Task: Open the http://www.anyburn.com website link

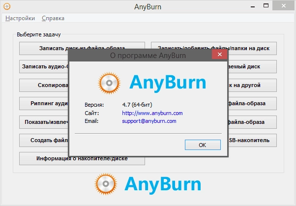Action: [x=152, y=113]
